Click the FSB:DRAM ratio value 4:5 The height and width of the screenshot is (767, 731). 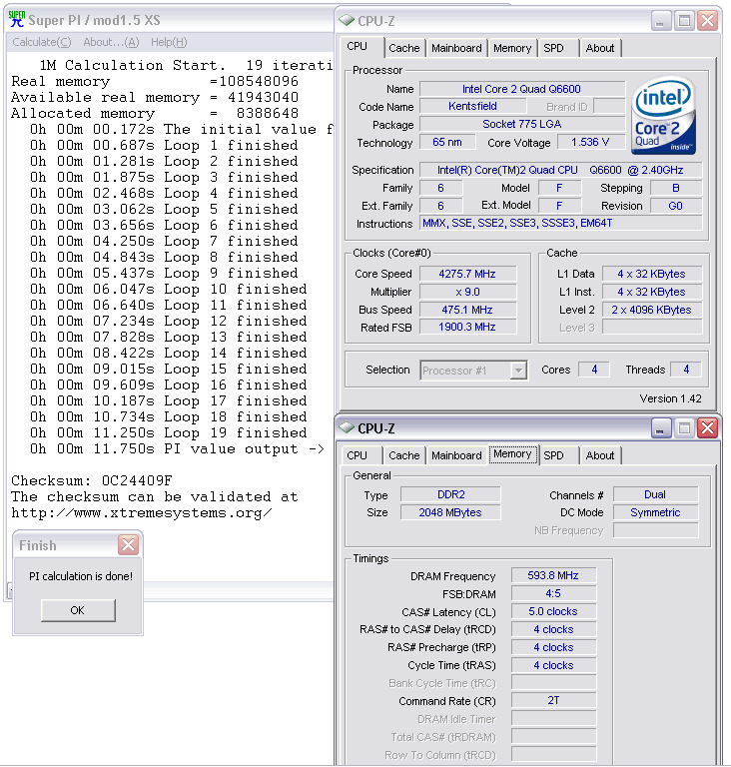click(553, 593)
